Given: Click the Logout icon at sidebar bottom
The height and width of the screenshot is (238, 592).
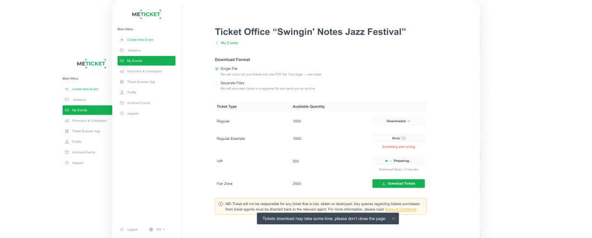Looking at the screenshot, I should point(122,229).
